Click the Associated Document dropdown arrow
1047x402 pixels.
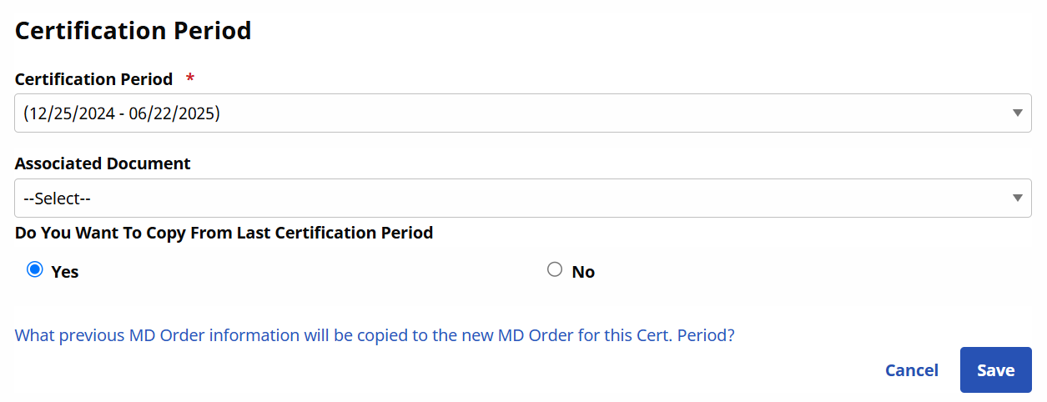tap(1017, 198)
